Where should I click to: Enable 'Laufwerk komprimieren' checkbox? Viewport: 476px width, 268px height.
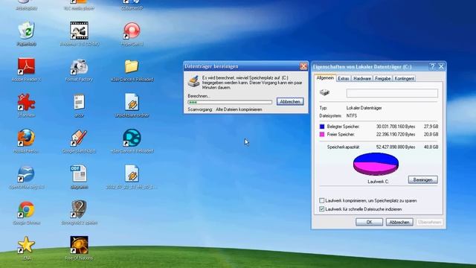coord(322,200)
